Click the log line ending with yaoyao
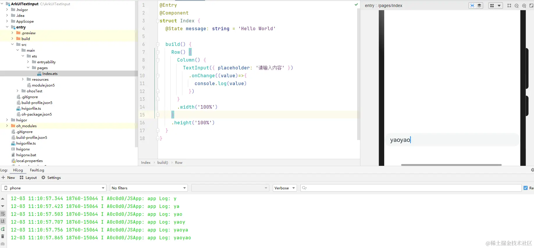Screen dimensions: 534x248 tap(101, 238)
